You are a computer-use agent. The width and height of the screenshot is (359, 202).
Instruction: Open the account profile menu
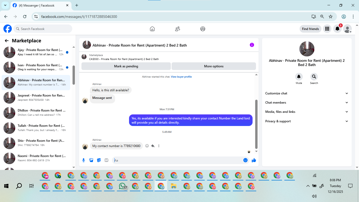347,29
